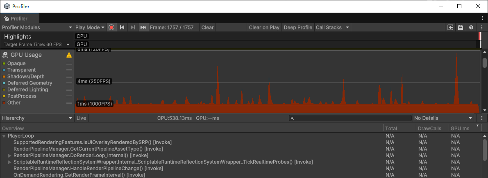The width and height of the screenshot is (488, 178).
Task: Jump to the current last frame
Action: coord(143,27)
